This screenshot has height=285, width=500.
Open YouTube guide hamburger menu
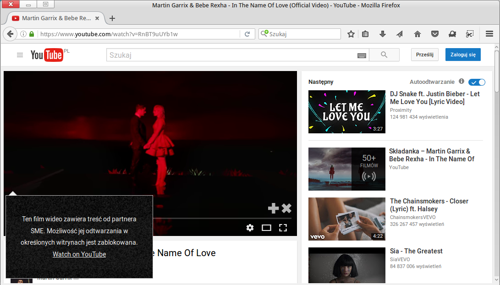[x=20, y=55]
